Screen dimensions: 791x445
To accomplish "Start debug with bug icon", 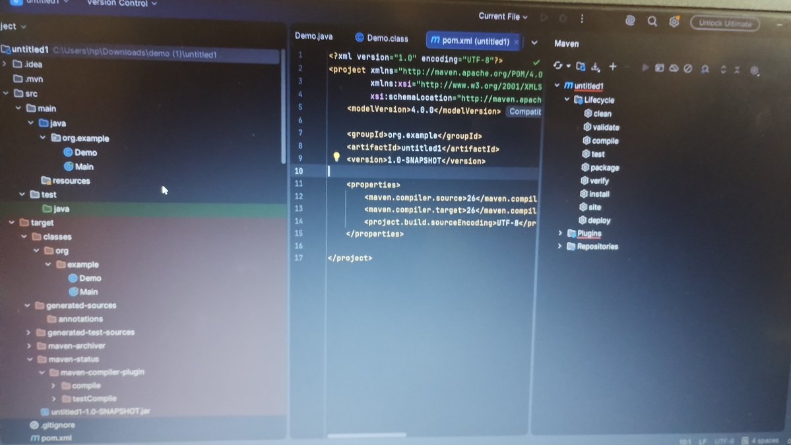I will tap(563, 18).
